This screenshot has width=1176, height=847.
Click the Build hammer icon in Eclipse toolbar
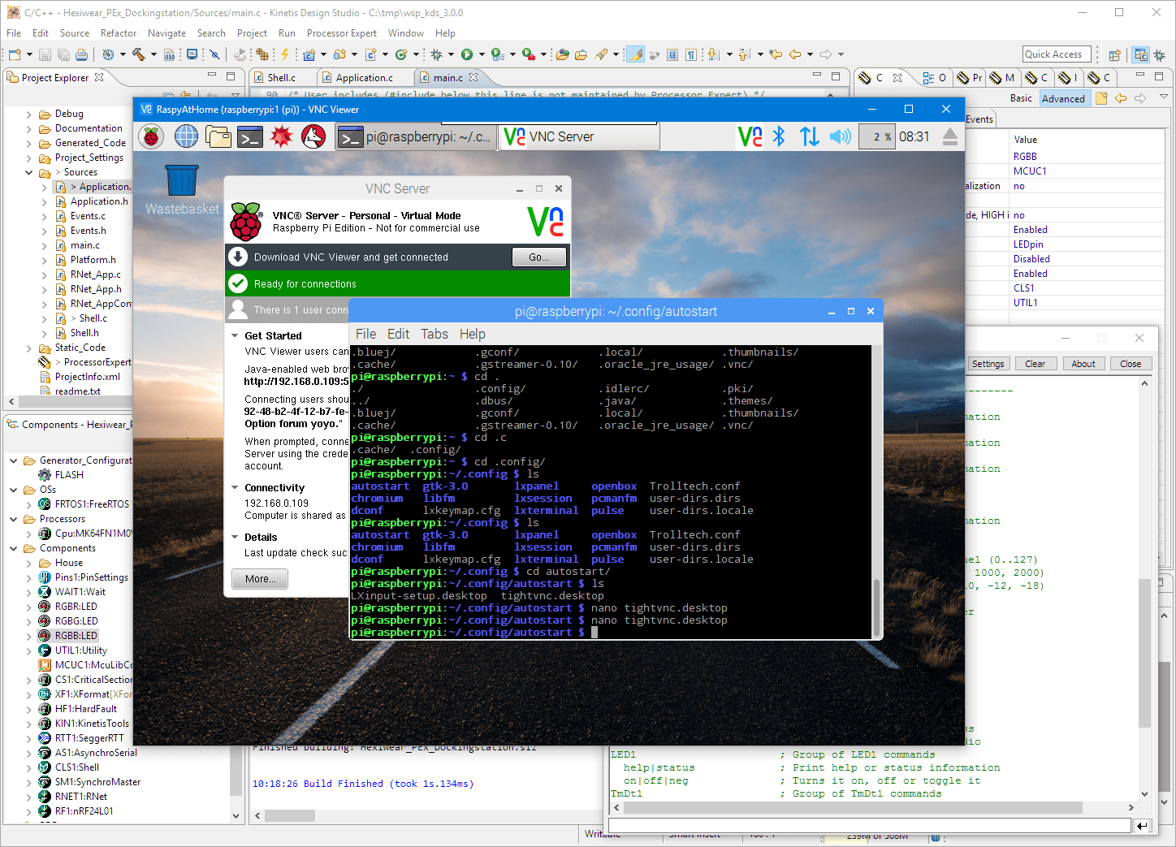coord(139,54)
